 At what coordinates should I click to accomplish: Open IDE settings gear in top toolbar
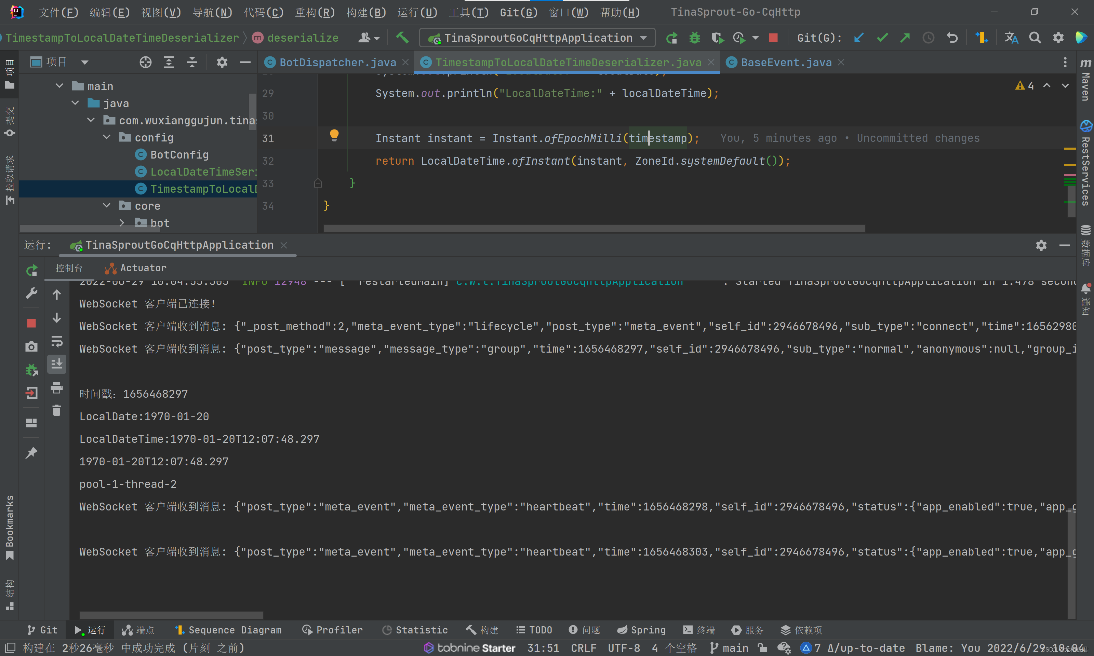pyautogui.click(x=1058, y=38)
